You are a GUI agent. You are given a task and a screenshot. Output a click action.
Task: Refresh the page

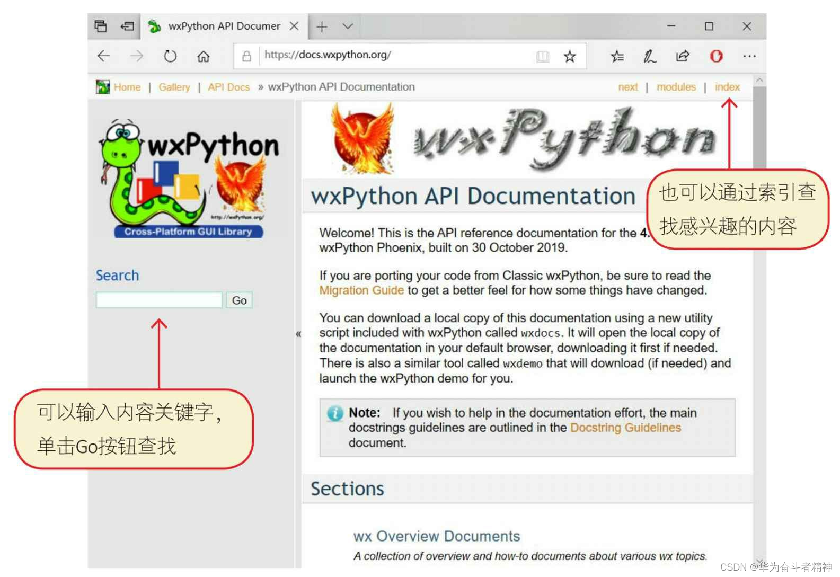pyautogui.click(x=170, y=56)
